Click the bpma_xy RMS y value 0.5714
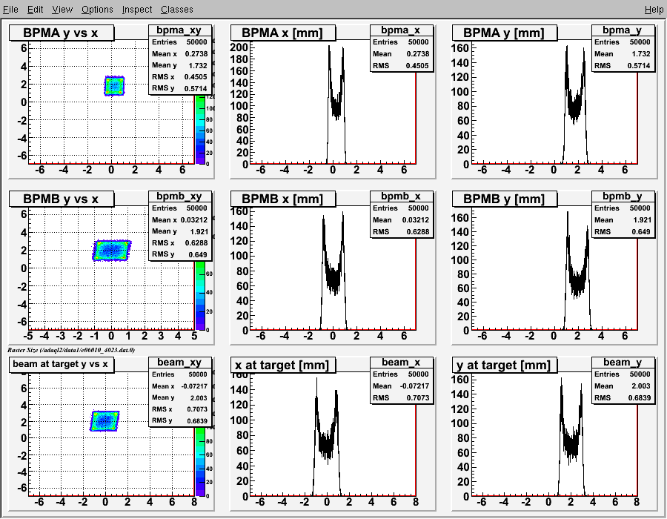 click(x=196, y=88)
